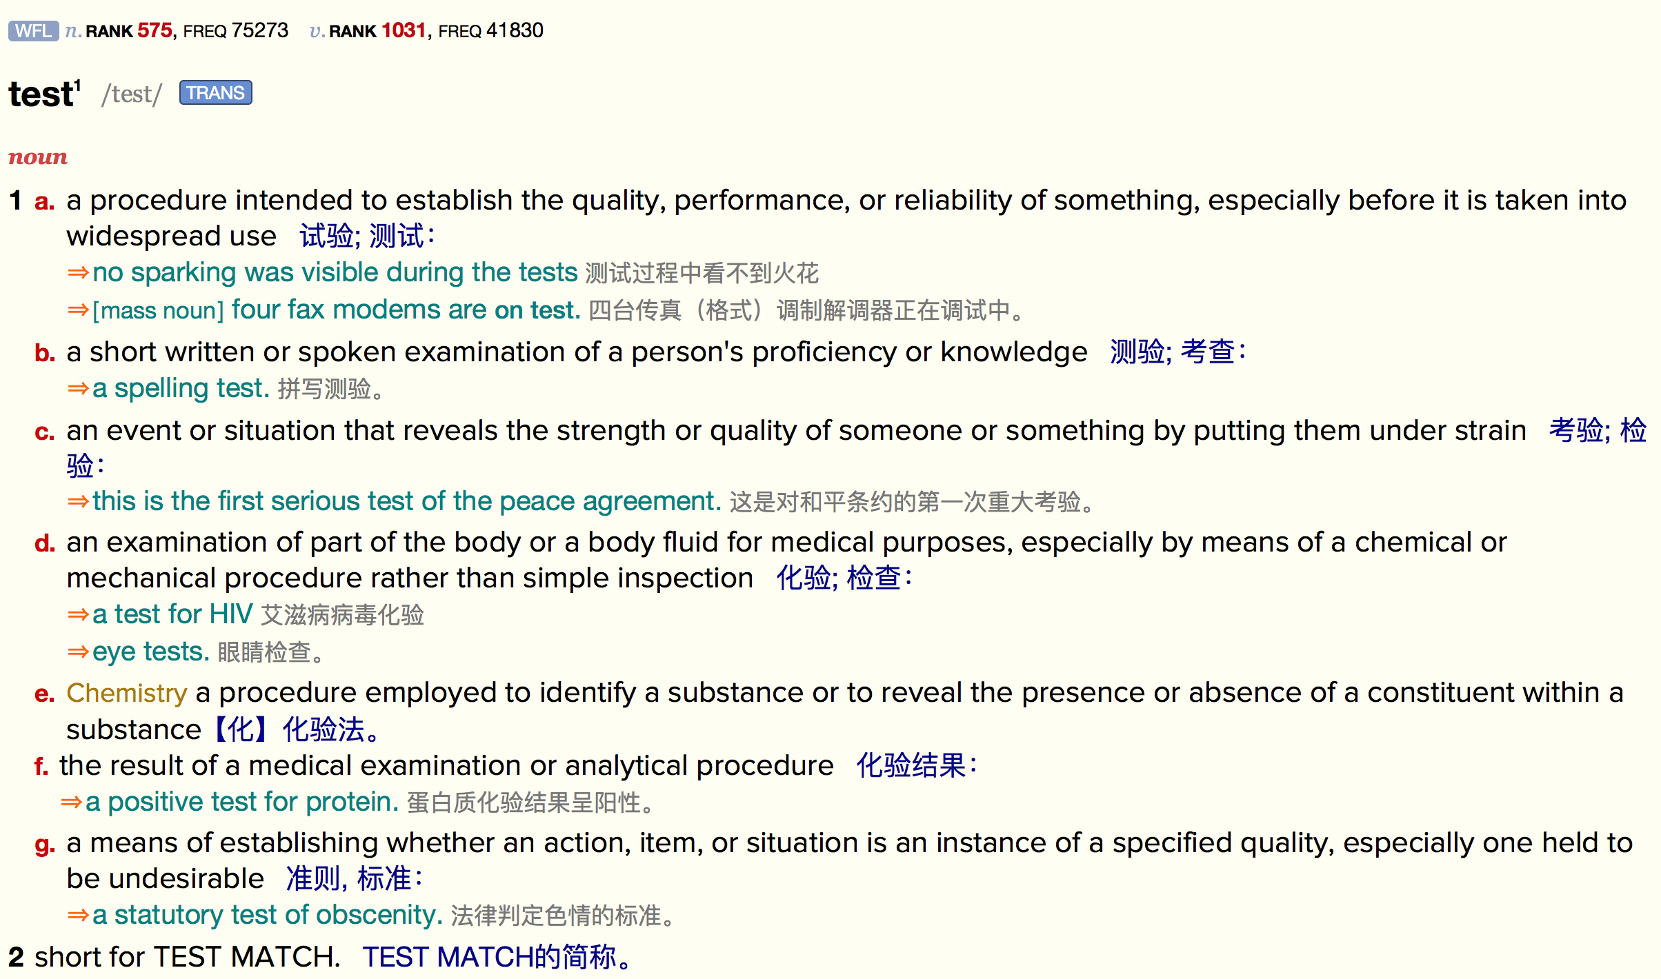Click the TEST MATCH cross-reference text
1661x979 pixels.
point(246,957)
